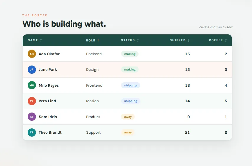Click shipped count 12 for June Park

point(187,70)
